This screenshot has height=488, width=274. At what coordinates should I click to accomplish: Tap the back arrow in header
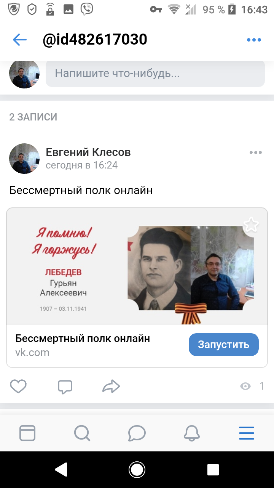[x=19, y=40]
